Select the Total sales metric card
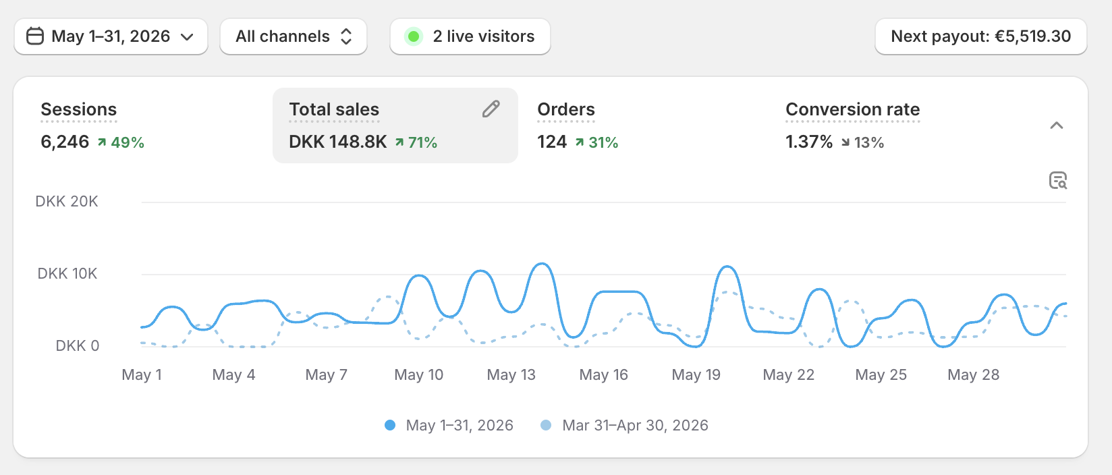Image resolution: width=1112 pixels, height=475 pixels. coord(395,125)
